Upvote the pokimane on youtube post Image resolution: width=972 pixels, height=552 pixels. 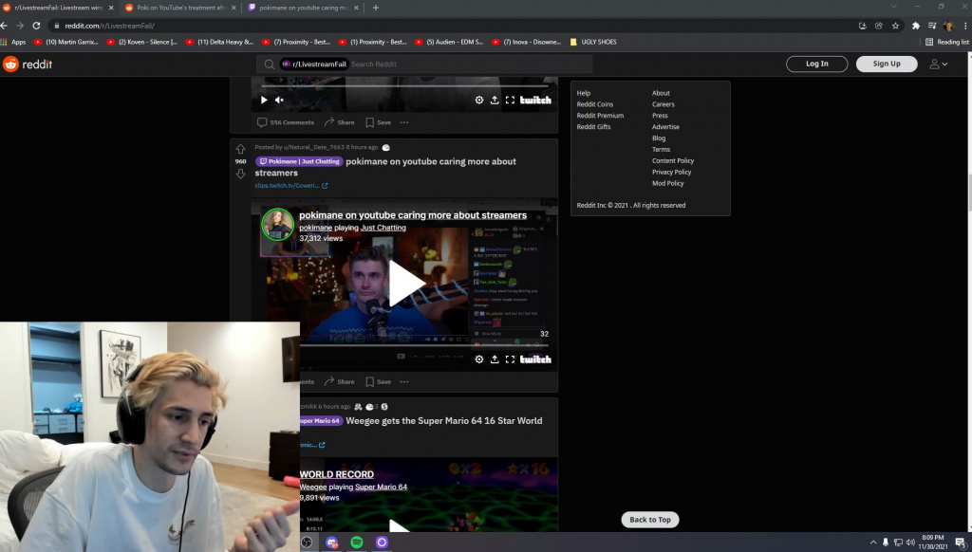[240, 149]
